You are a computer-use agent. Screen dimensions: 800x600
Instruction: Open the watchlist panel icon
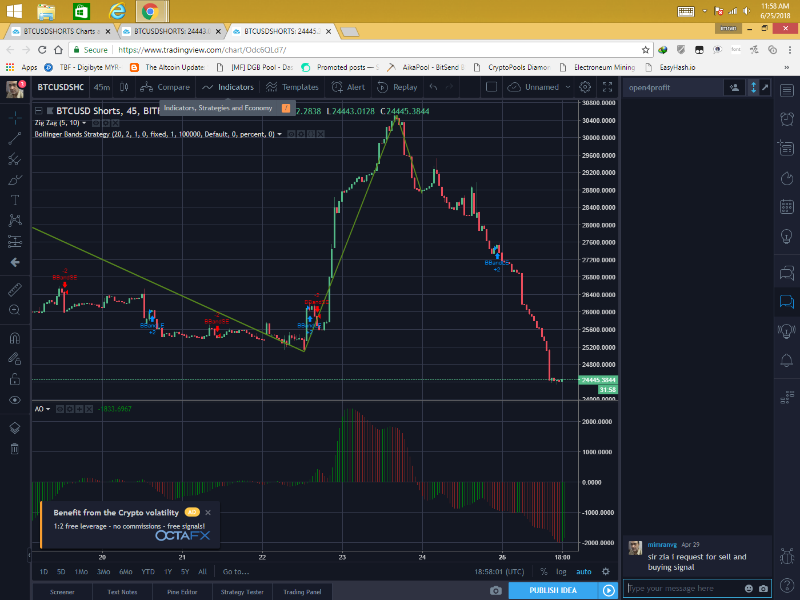(x=787, y=90)
